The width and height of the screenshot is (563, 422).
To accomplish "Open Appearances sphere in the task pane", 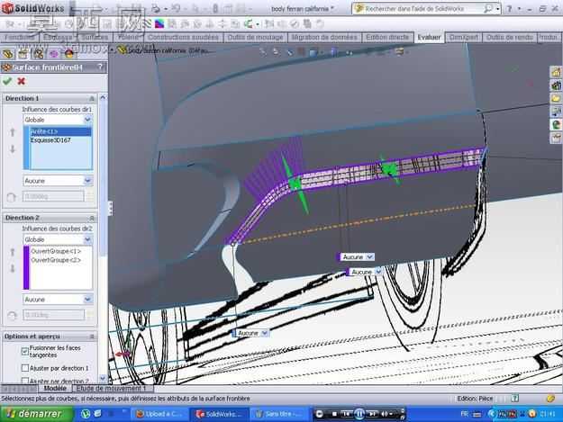I will pyautogui.click(x=556, y=125).
